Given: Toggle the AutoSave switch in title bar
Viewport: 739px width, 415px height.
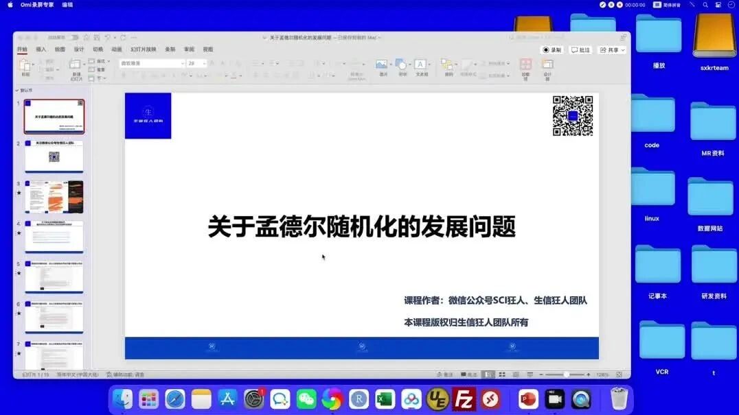Looking at the screenshot, I should coord(74,37).
